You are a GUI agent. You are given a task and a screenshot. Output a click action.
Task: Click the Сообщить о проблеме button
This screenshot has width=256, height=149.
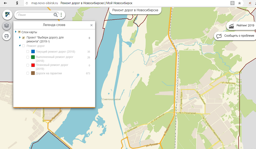tap(235, 36)
